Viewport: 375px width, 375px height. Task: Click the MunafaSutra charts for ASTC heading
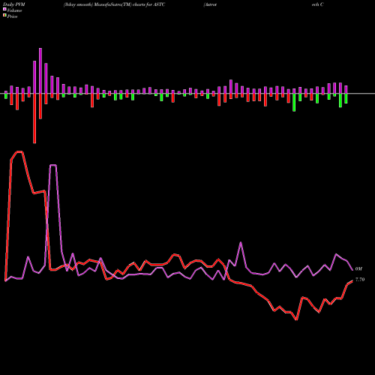114,4
